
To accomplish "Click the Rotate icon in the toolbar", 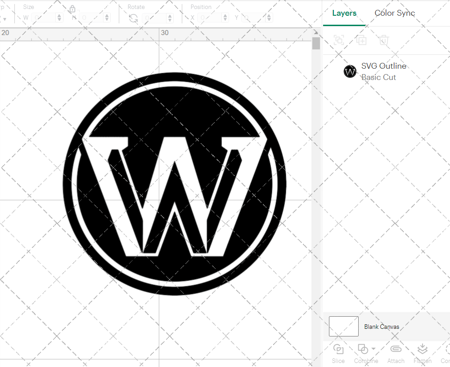I will (133, 18).
